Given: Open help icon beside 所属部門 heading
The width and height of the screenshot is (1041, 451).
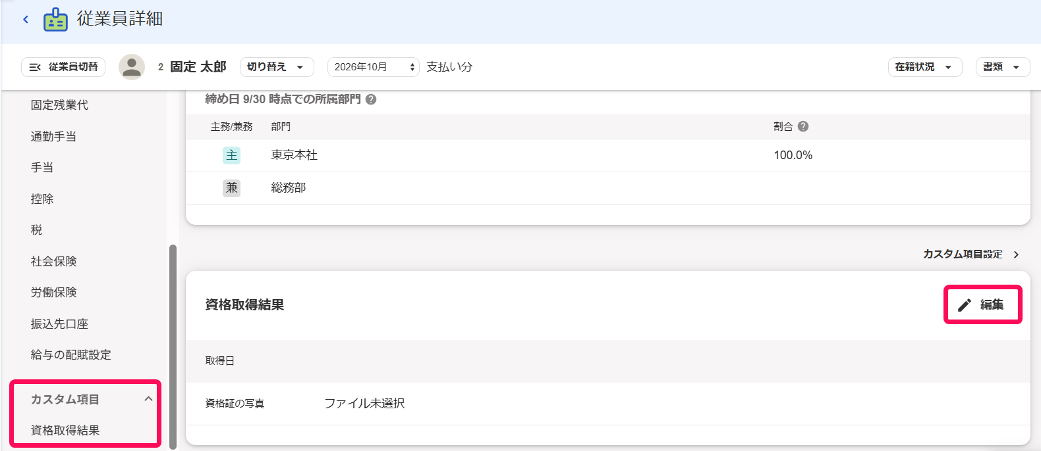Looking at the screenshot, I should pyautogui.click(x=371, y=99).
